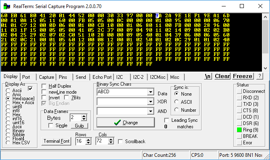This screenshot has width=270, height=160.
Task: Enable the Scrollback checkbox
Action: click(x=120, y=142)
